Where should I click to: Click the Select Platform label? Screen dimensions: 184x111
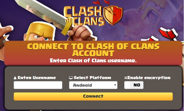pos(92,78)
